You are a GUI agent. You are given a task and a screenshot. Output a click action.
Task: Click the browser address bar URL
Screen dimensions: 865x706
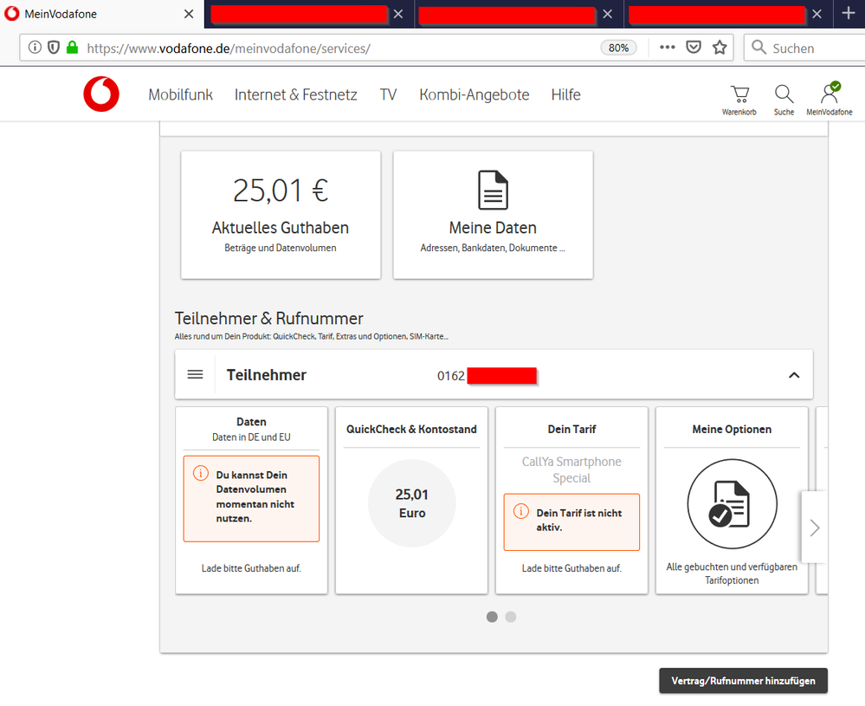[x=229, y=48]
